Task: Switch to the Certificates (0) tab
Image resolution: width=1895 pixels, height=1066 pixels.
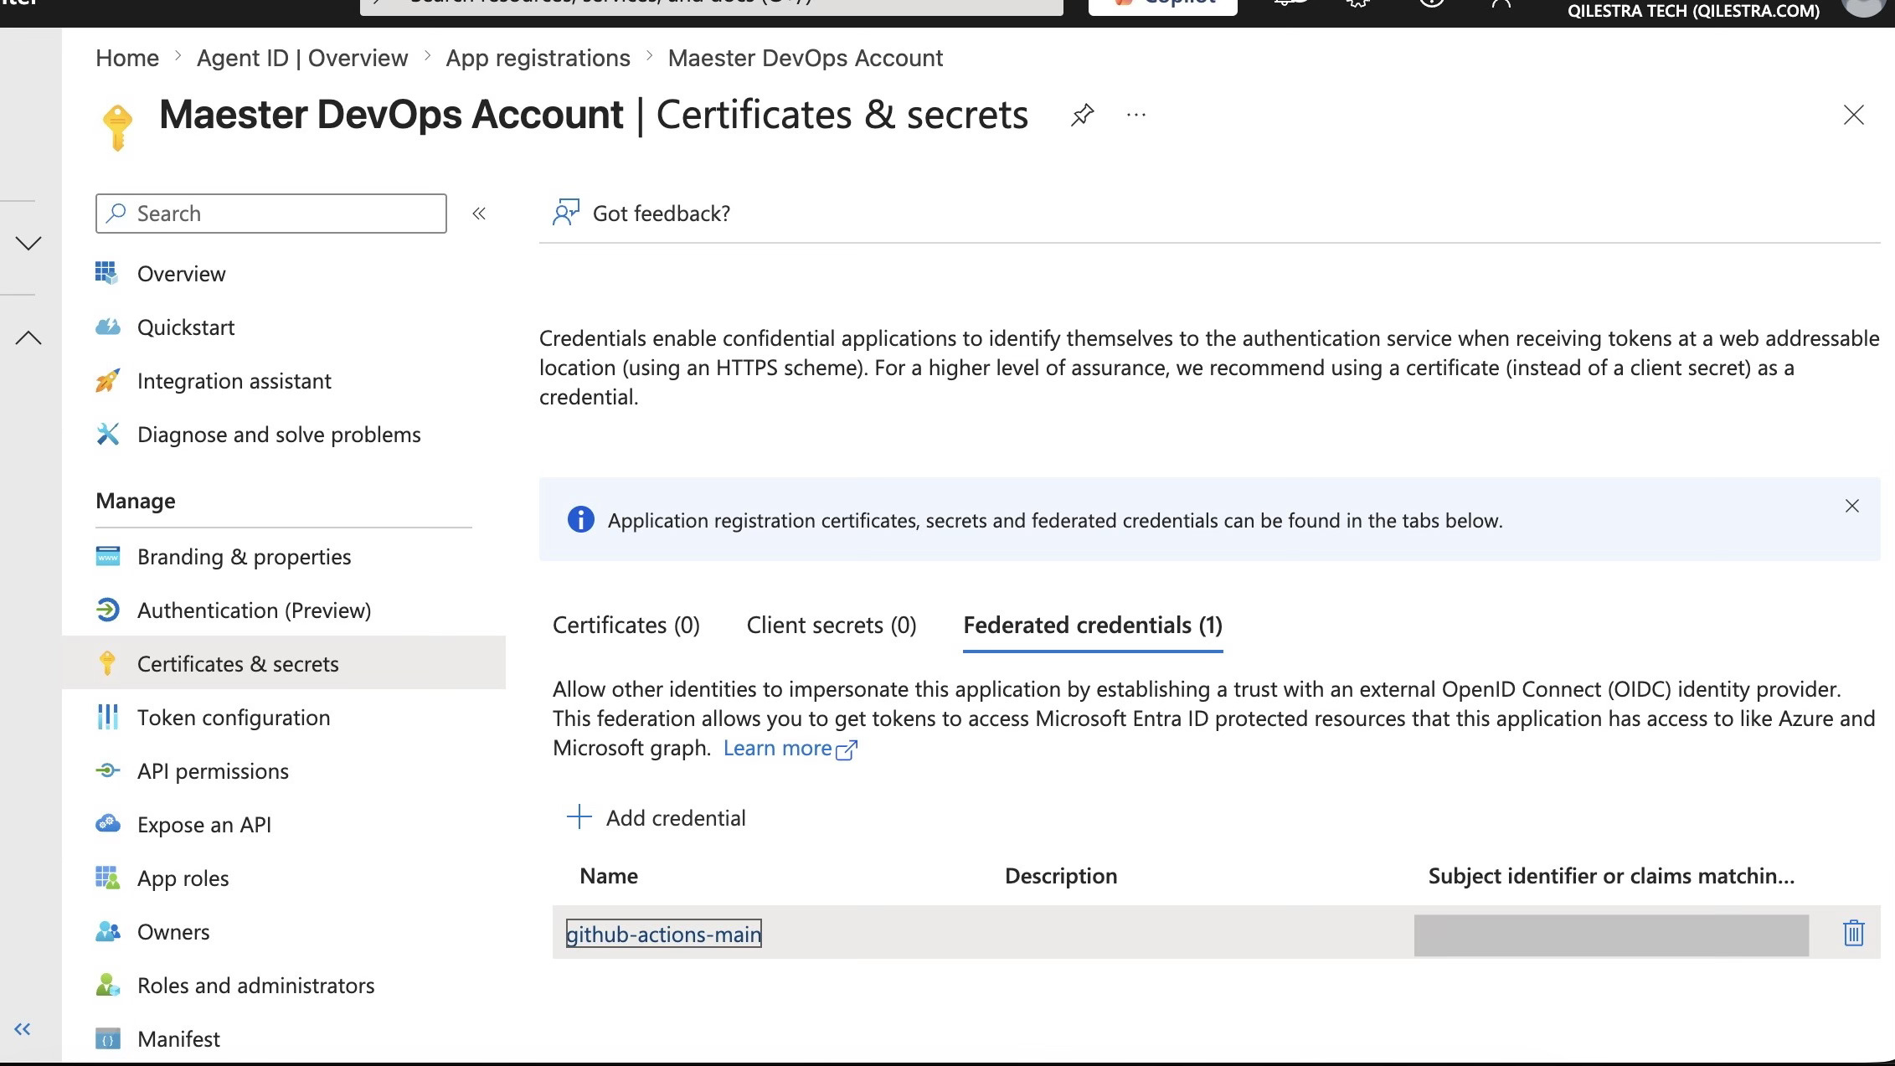Action: tap(626, 626)
